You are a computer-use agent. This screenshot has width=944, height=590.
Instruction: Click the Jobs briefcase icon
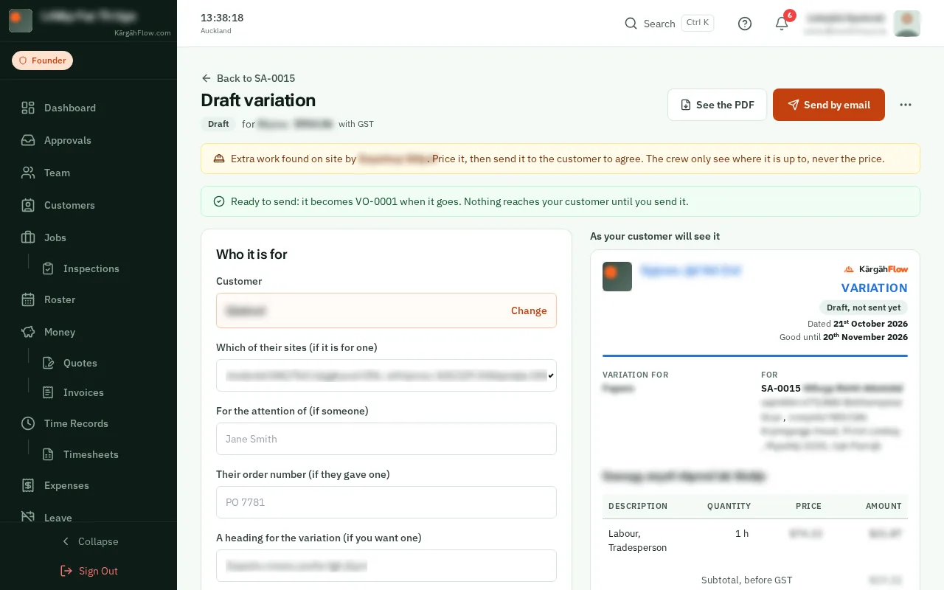point(28,237)
